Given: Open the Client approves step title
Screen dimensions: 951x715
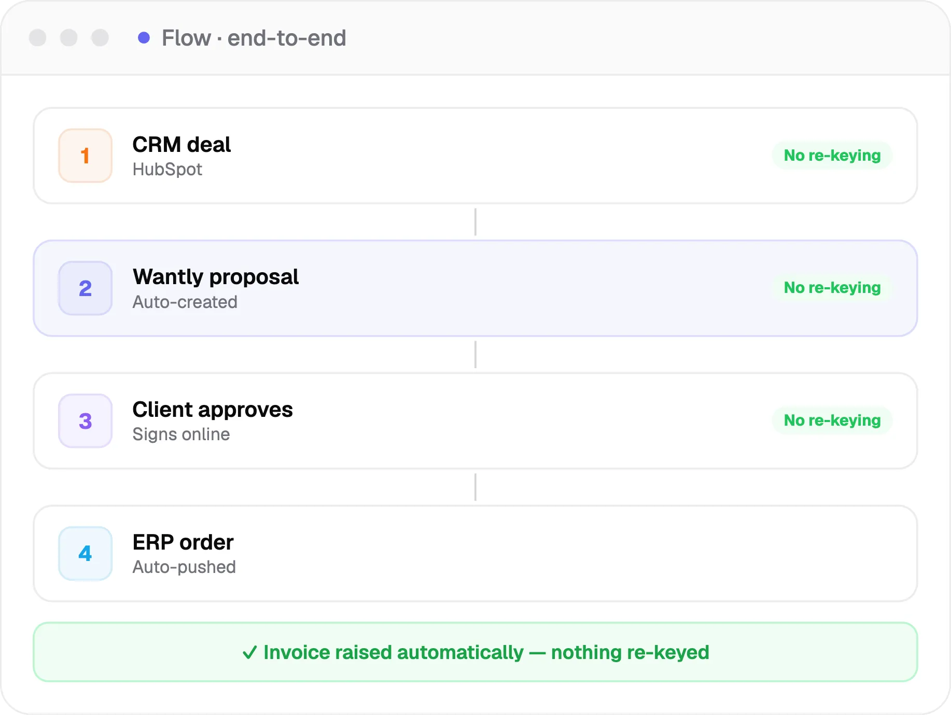Looking at the screenshot, I should (213, 410).
